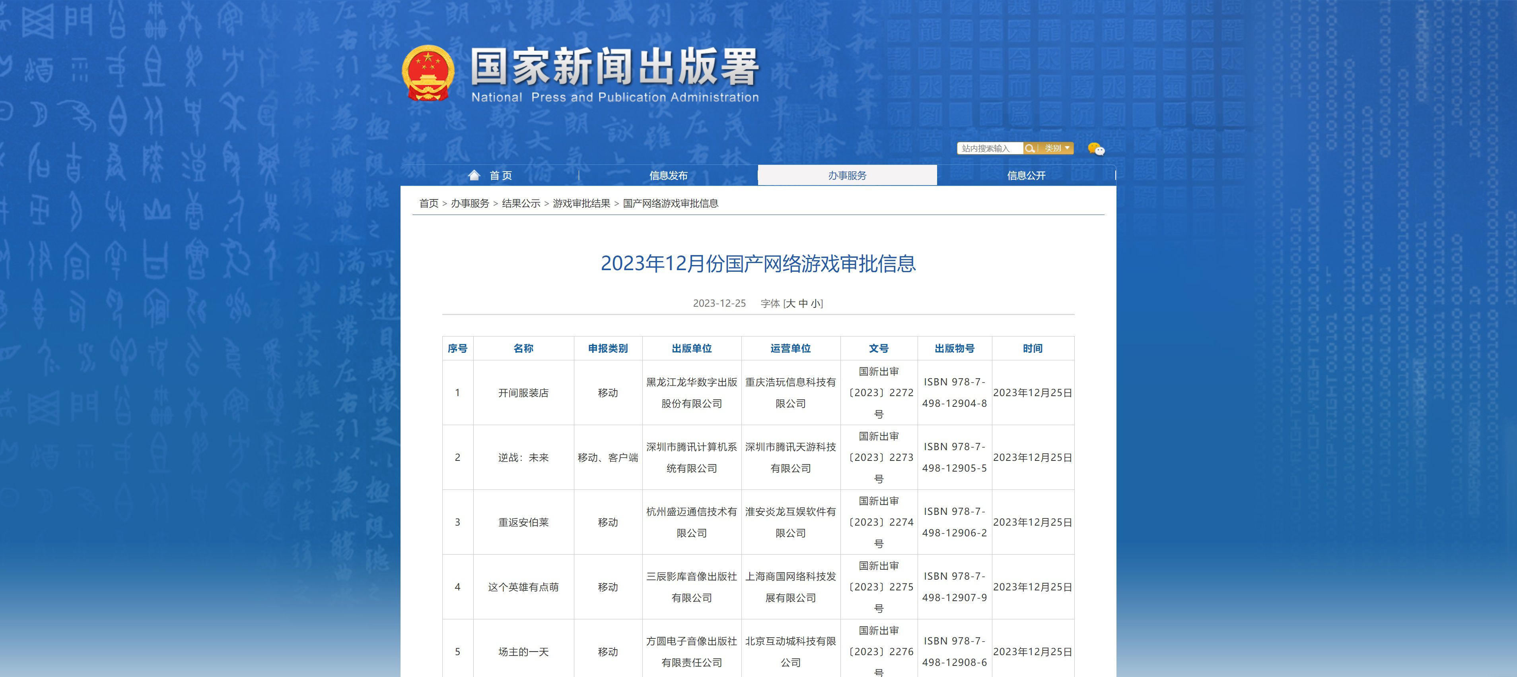Click category cell 移动、客户端
This screenshot has height=677, width=1517.
coord(608,458)
